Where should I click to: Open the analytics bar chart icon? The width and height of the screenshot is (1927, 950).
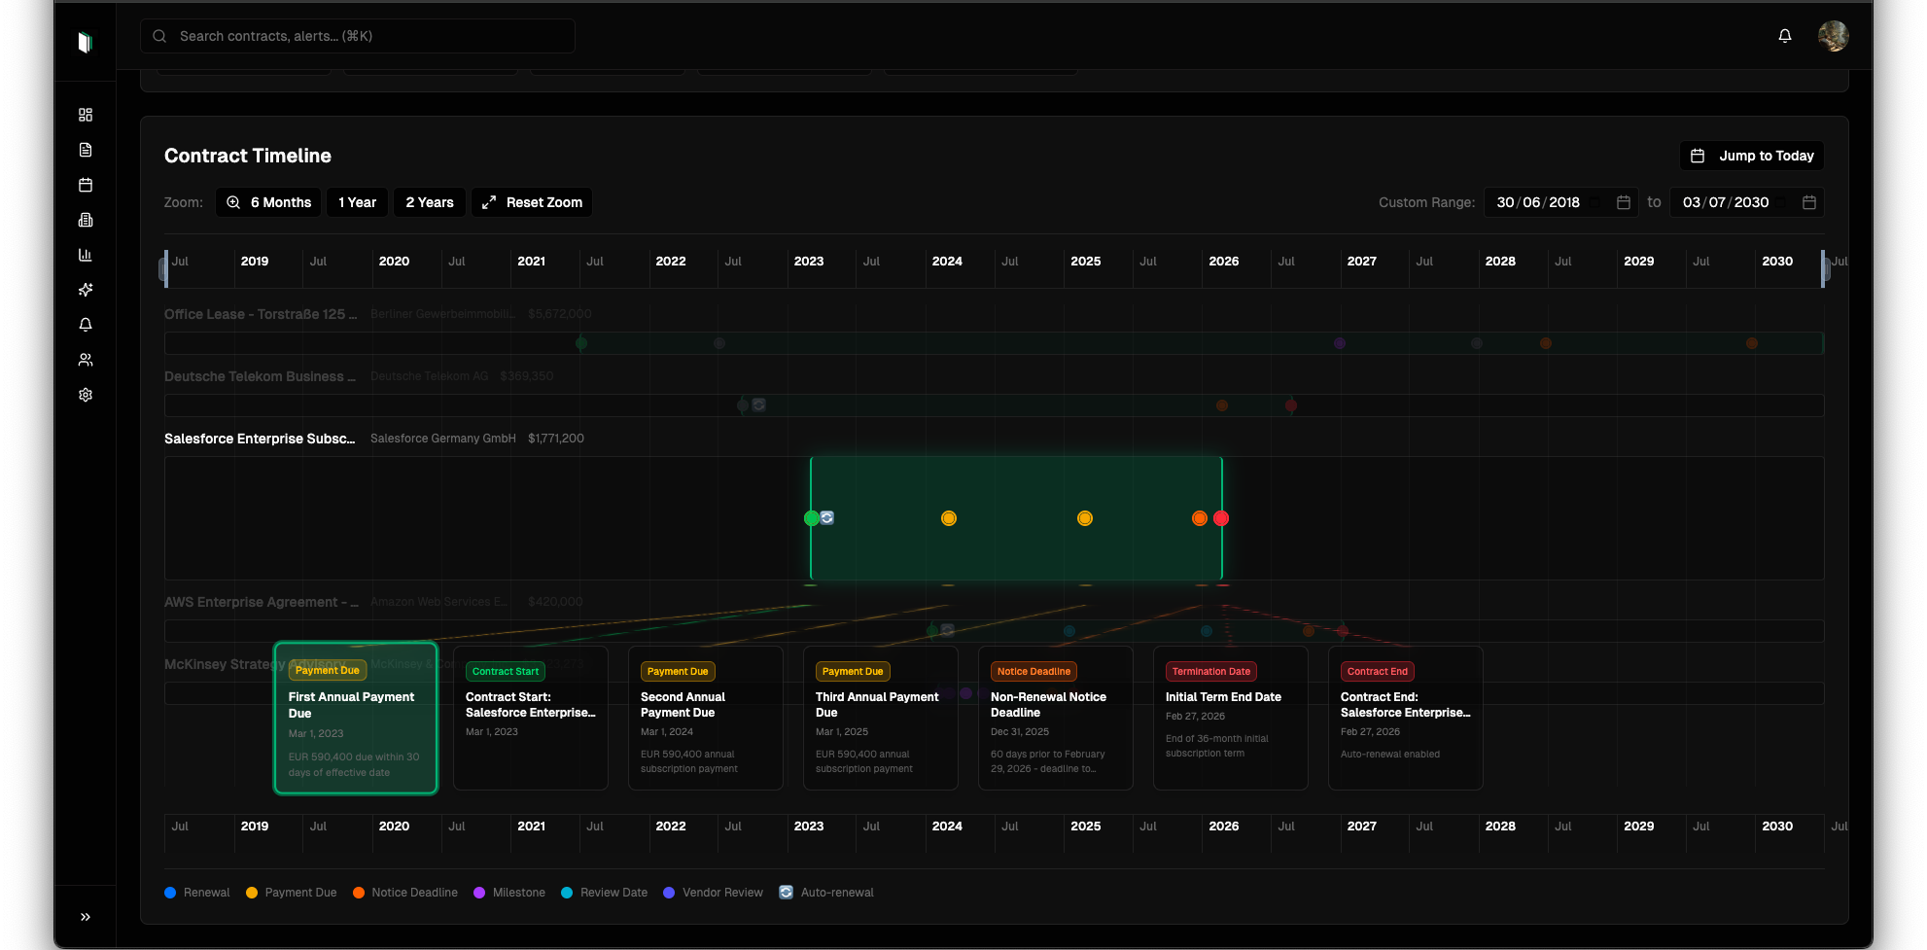click(86, 255)
